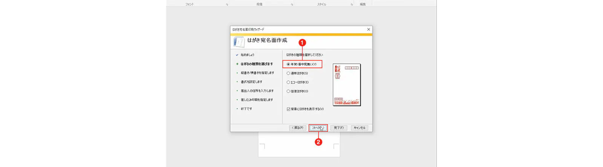Open 差出人の住所を入力します step
Screen dimensions: 603x167
(x=257, y=91)
